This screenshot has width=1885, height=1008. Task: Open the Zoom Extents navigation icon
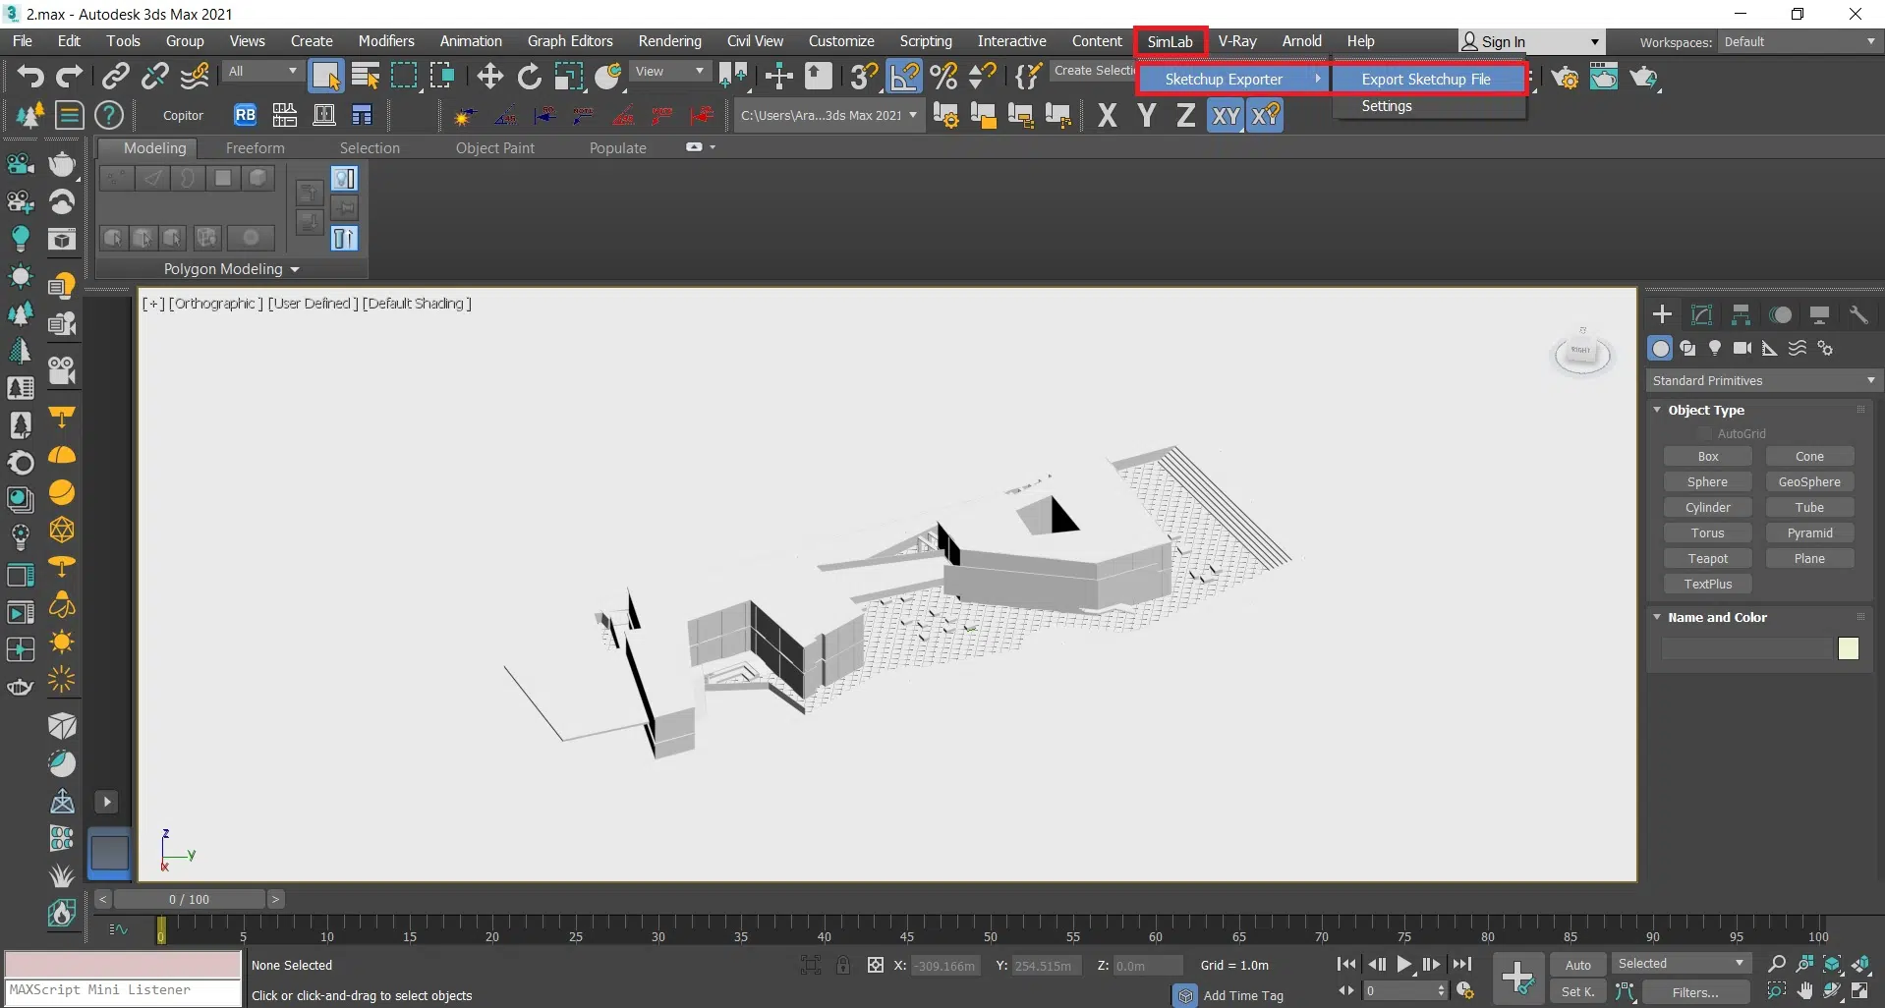pyautogui.click(x=1832, y=964)
